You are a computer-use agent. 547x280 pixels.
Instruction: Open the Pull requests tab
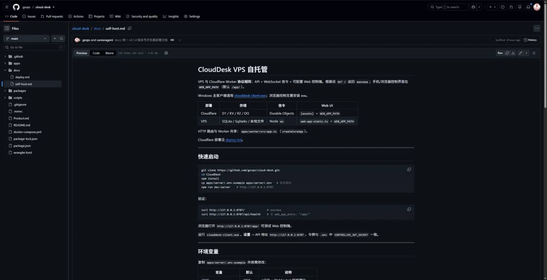click(52, 16)
